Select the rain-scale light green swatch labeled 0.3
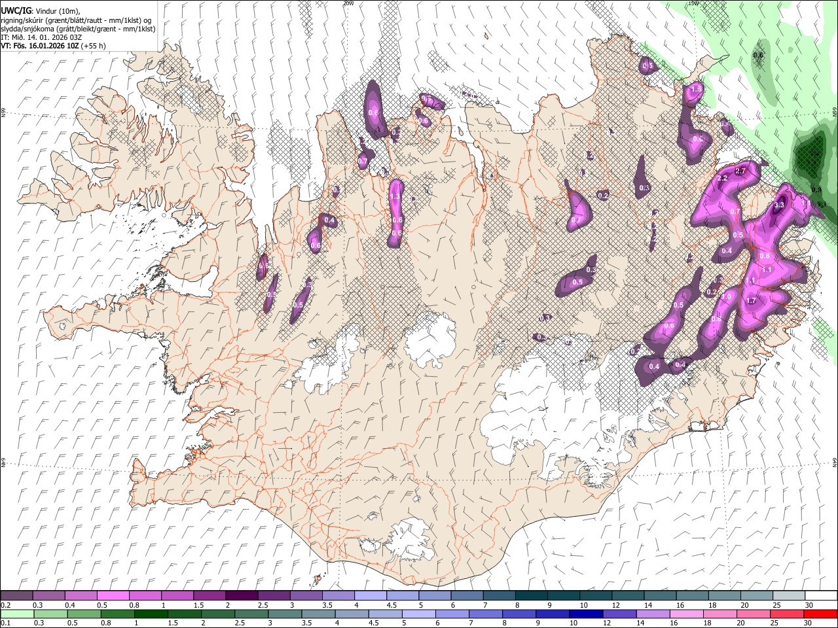This screenshot has width=838, height=628. coord(50,614)
